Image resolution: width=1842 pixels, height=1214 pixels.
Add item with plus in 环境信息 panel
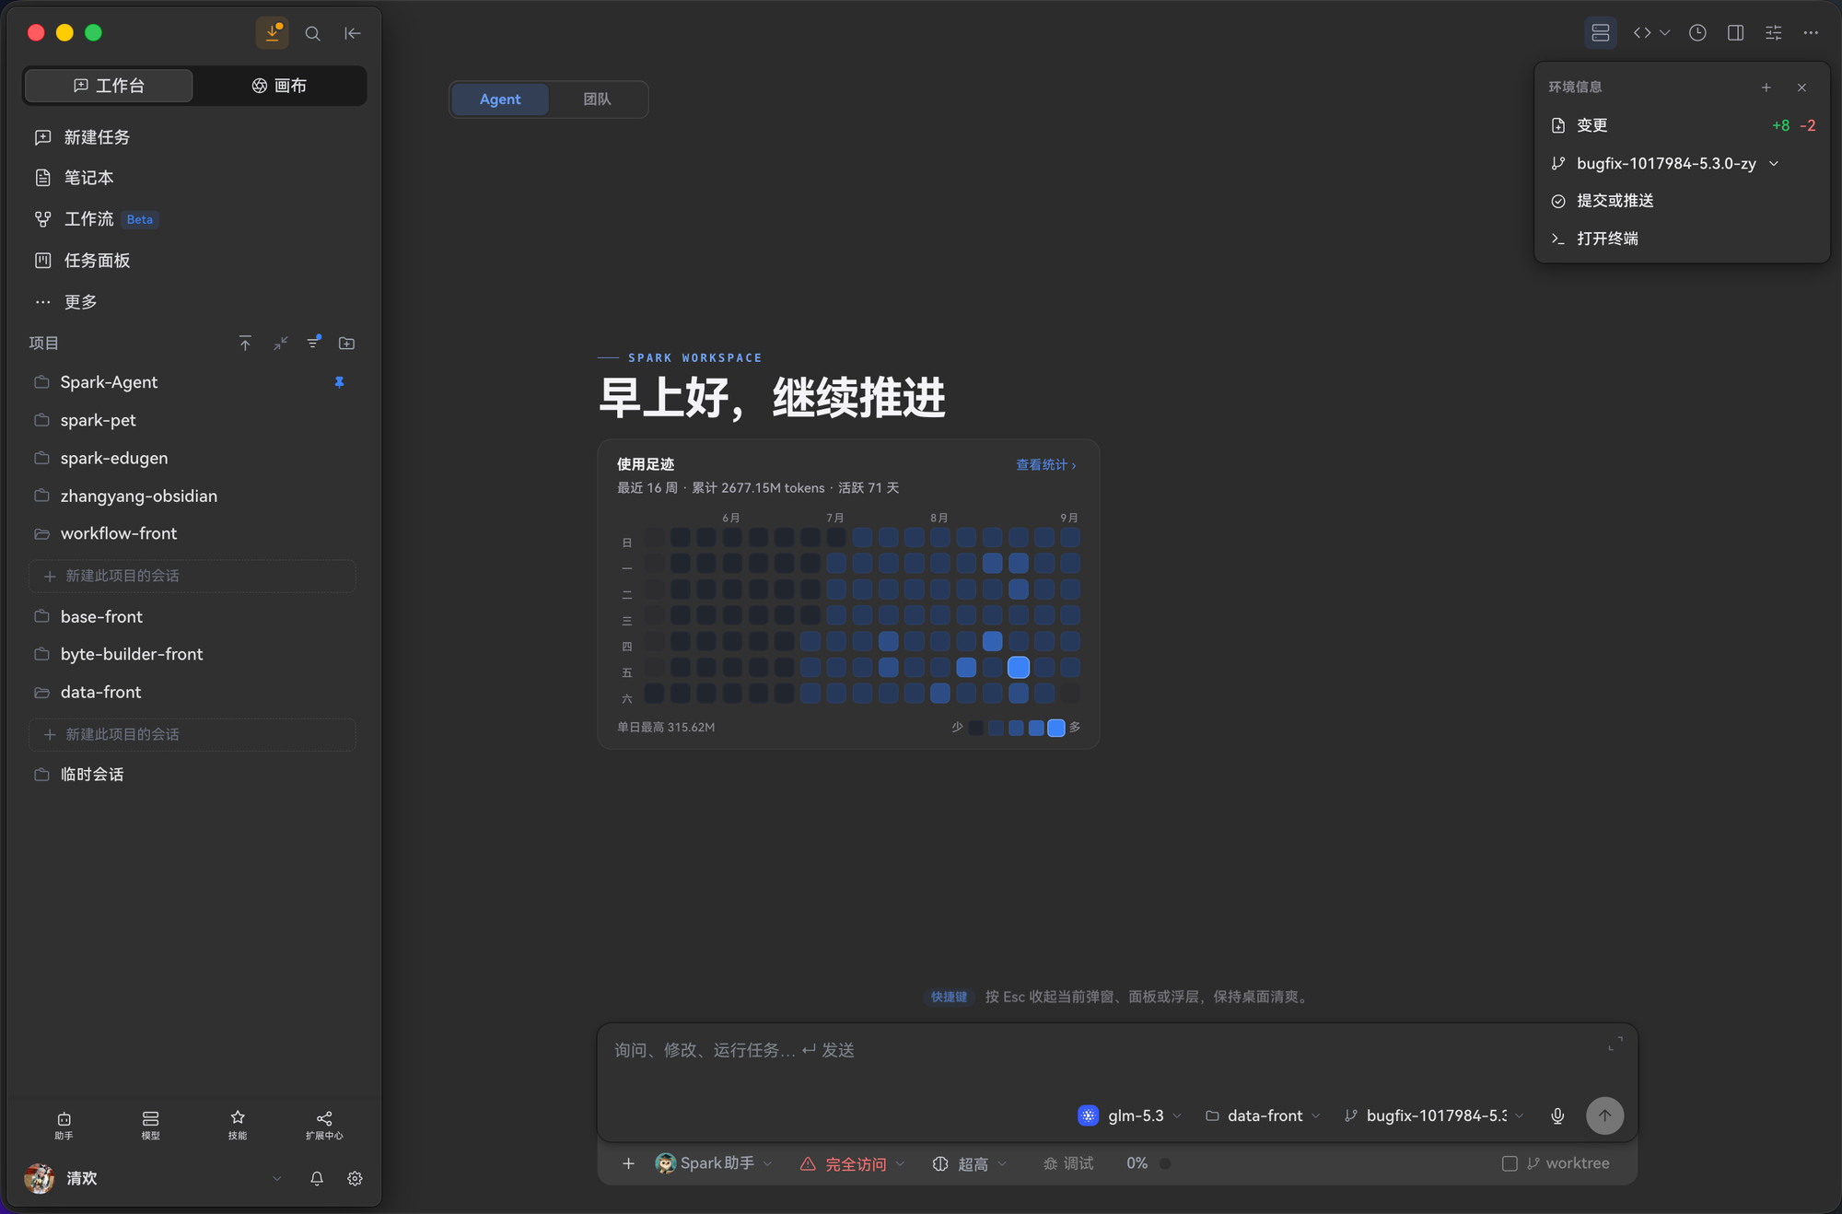coord(1766,88)
